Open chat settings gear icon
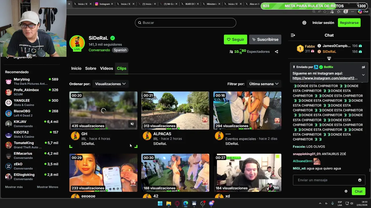 pyautogui.click(x=346, y=191)
